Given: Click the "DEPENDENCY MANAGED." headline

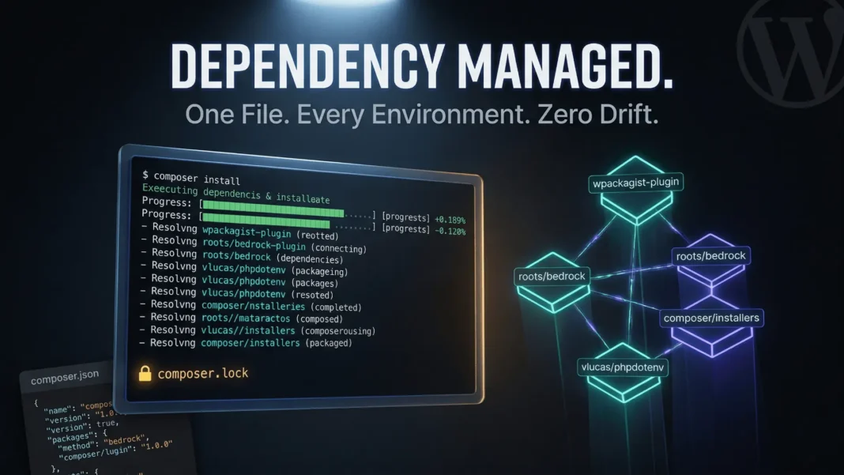Looking at the screenshot, I should pos(422,67).
